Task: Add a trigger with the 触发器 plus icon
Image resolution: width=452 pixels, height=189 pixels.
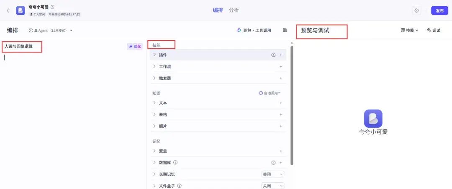Action: 281,78
